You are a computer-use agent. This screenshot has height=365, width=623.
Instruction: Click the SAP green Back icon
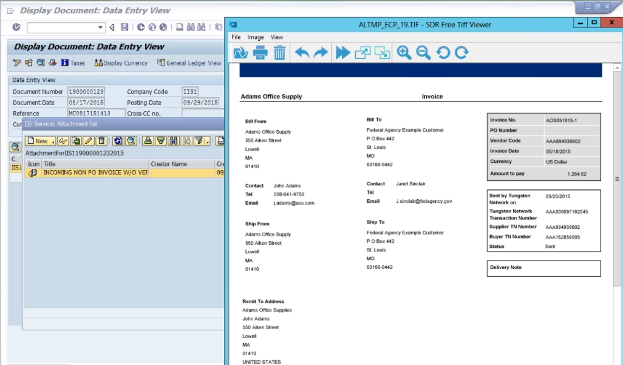[141, 27]
